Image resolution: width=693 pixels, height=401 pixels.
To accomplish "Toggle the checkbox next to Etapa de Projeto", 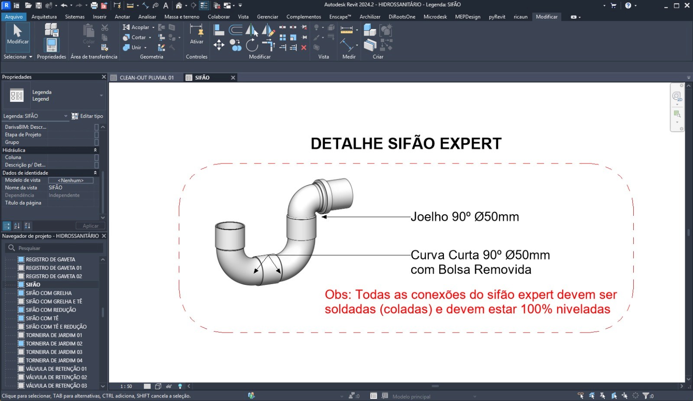I will pyautogui.click(x=97, y=135).
